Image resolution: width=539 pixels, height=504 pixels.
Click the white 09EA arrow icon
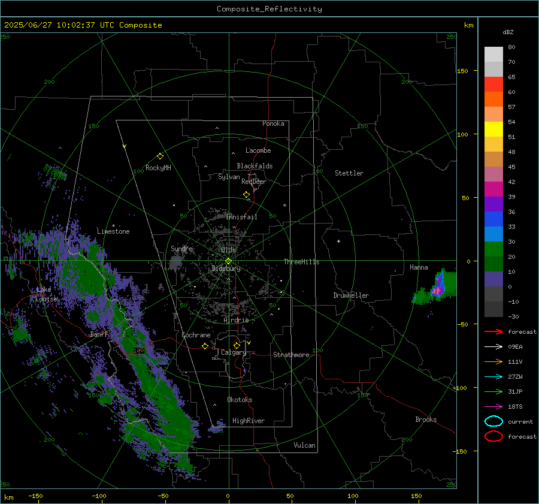tap(493, 346)
